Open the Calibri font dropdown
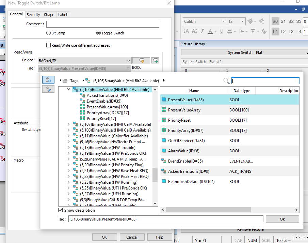The width and height of the screenshot is (308, 243). click(x=223, y=21)
